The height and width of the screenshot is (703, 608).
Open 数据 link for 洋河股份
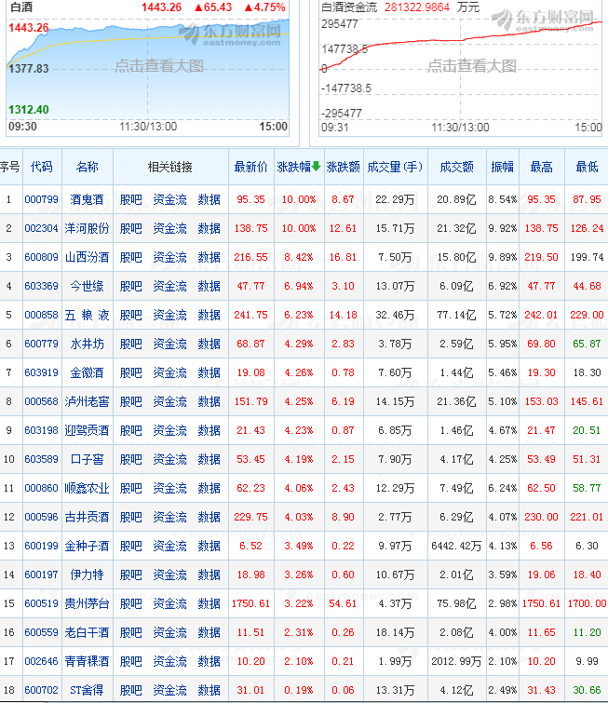click(209, 228)
